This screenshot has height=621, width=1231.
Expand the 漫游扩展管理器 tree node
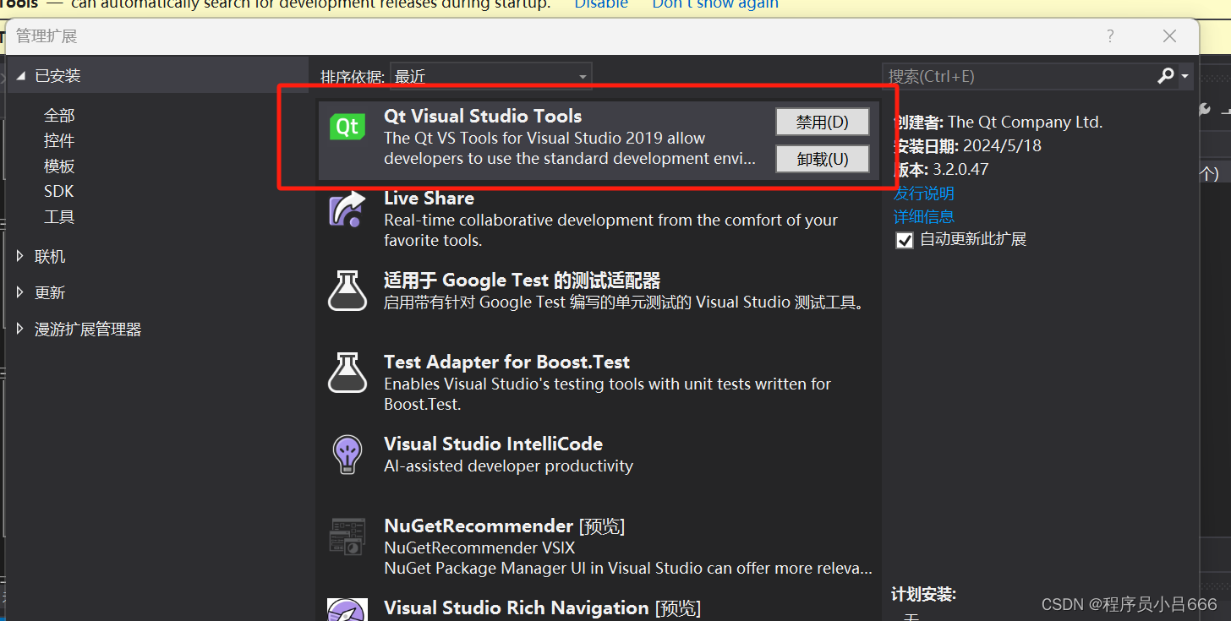[20, 329]
